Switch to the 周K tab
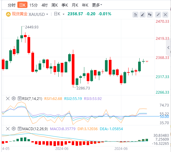 point(54,5)
